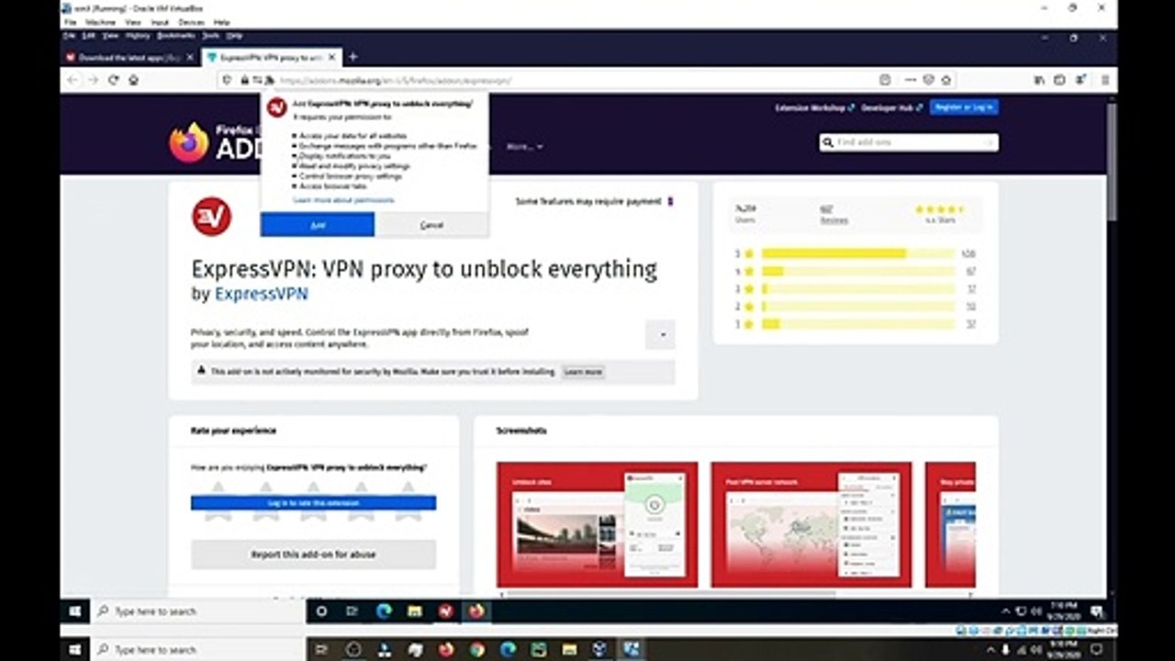
Task: Click Add in the permission prompt
Action: coord(318,225)
